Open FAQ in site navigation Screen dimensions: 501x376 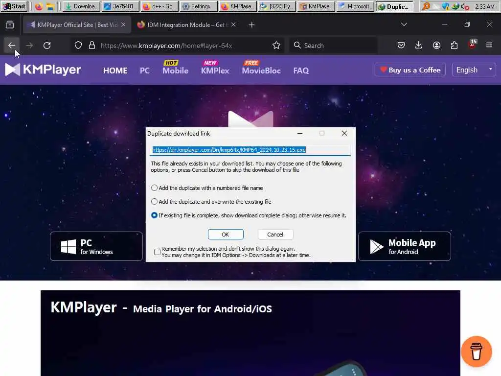[x=301, y=70]
